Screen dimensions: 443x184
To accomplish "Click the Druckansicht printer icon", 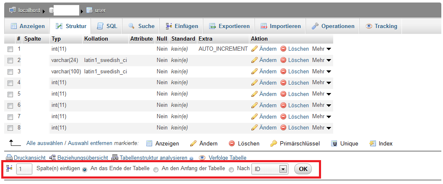I will [x=9, y=158].
